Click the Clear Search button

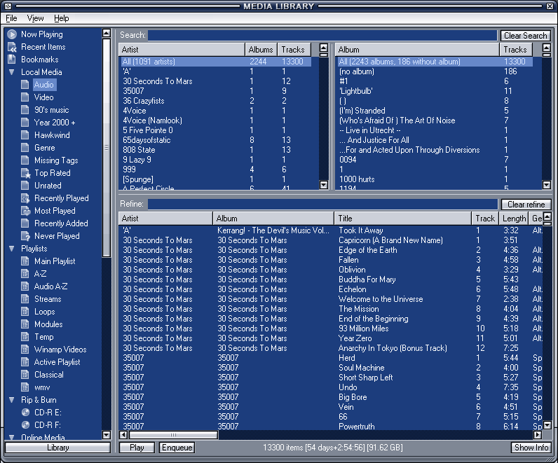click(x=525, y=36)
